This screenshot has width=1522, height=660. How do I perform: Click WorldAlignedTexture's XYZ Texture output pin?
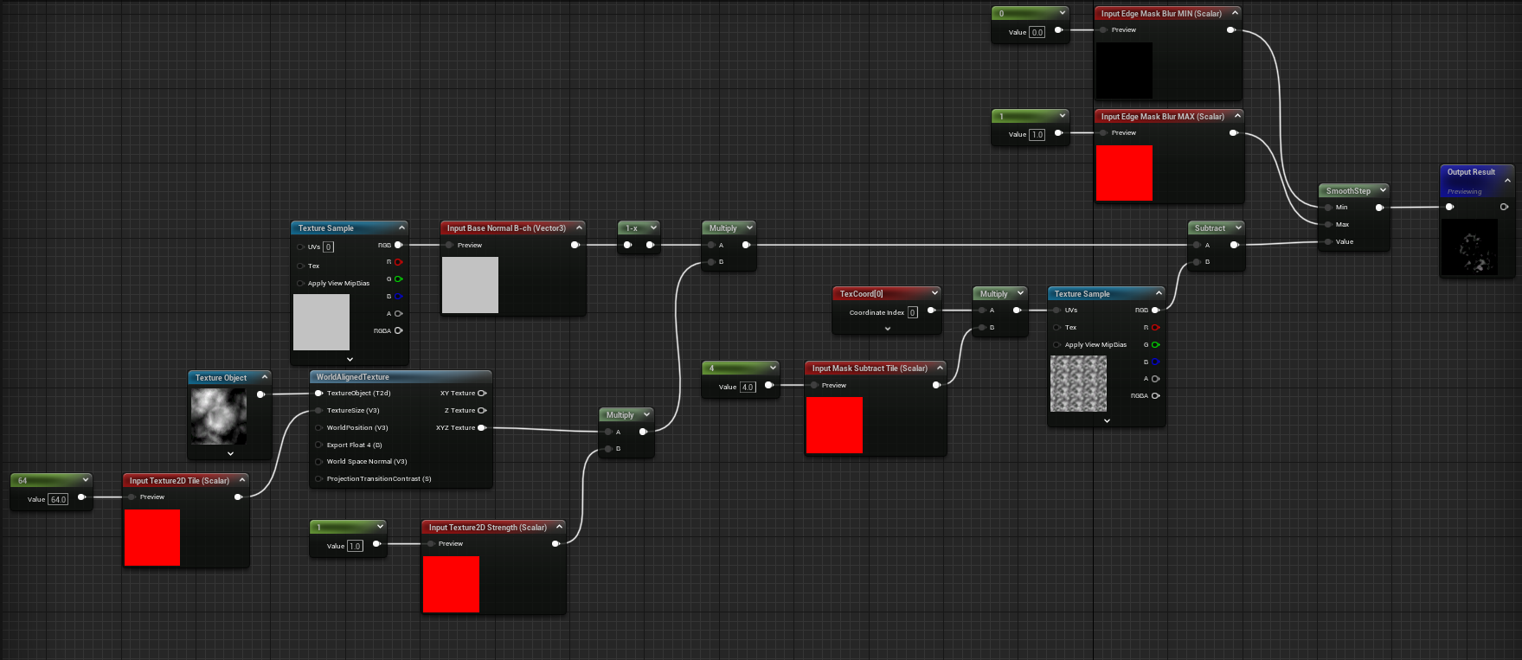point(482,427)
